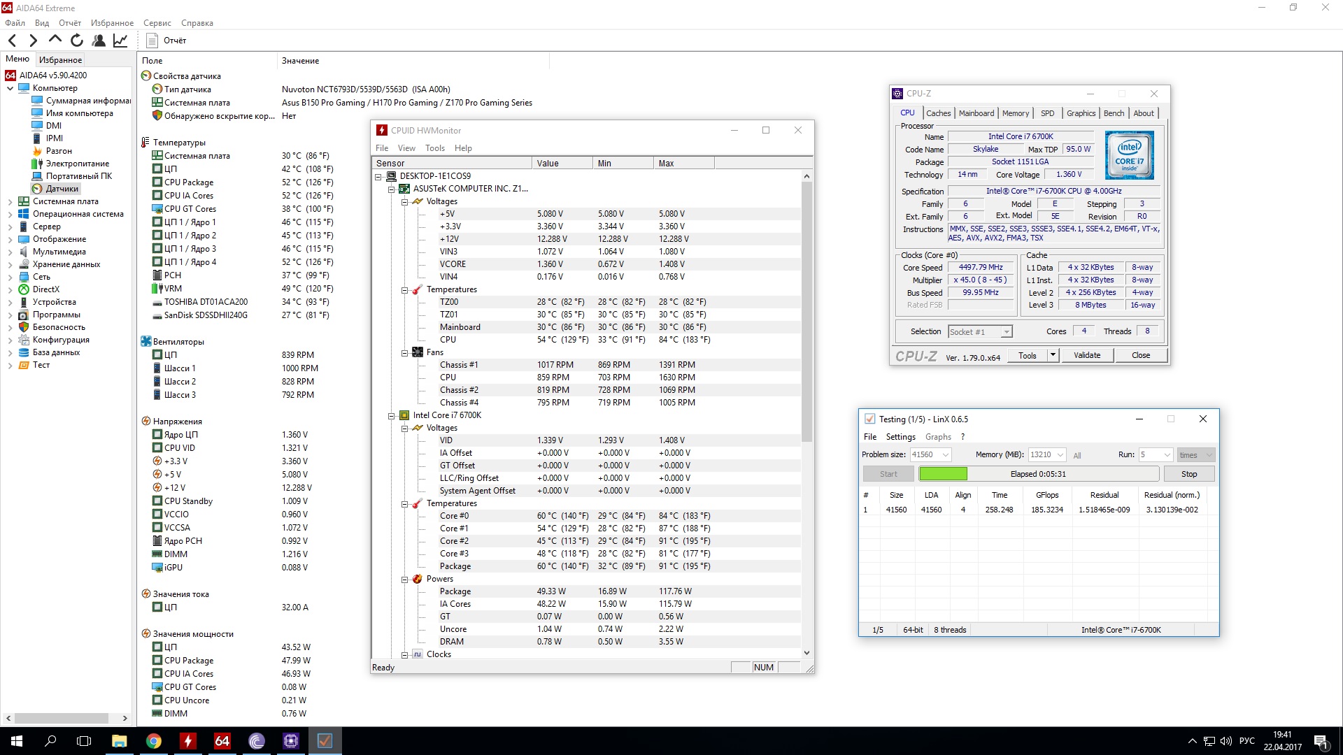Open the Problem size dropdown in LinX
1343x755 pixels.
(946, 455)
